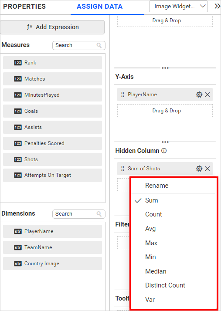Switch to the Properties tab

click(x=24, y=7)
